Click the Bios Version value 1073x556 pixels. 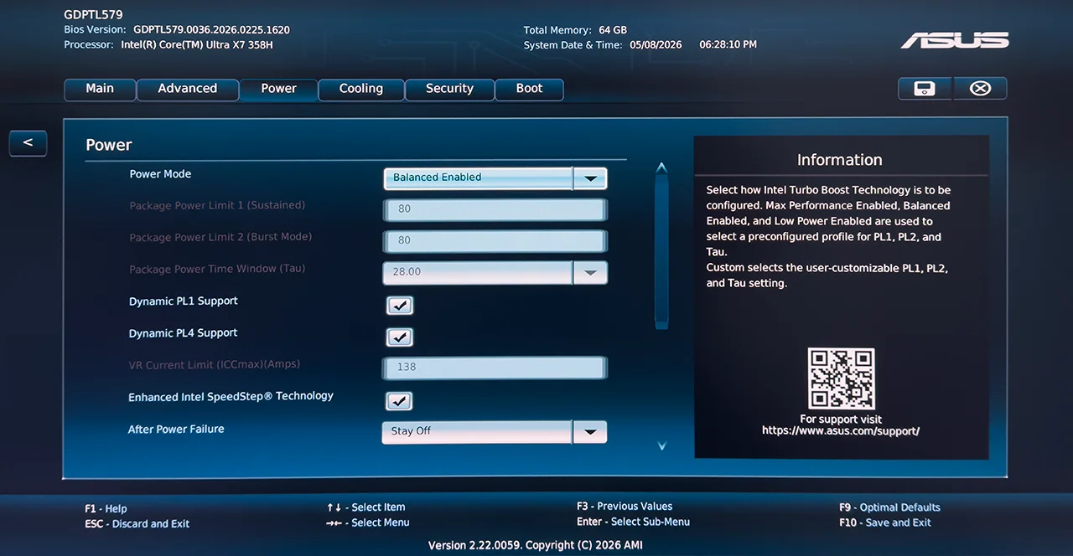click(211, 29)
